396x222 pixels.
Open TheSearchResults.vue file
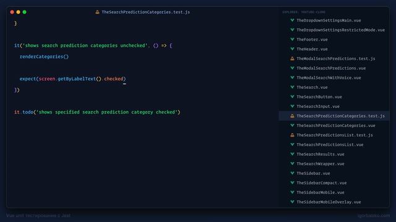pos(321,154)
